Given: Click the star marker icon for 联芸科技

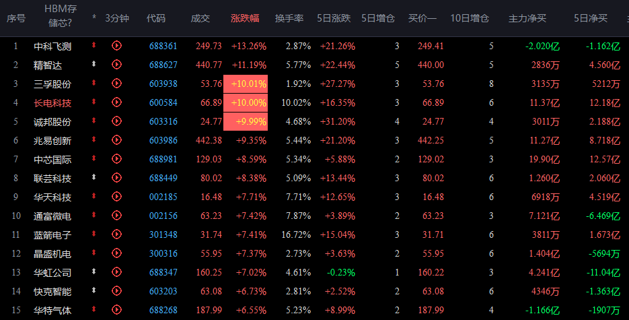Looking at the screenshot, I should pyautogui.click(x=94, y=177).
